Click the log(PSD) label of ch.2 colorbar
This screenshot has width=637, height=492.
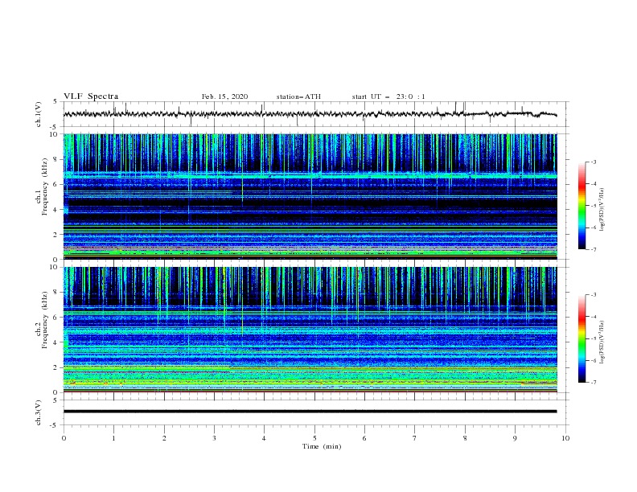(602, 342)
